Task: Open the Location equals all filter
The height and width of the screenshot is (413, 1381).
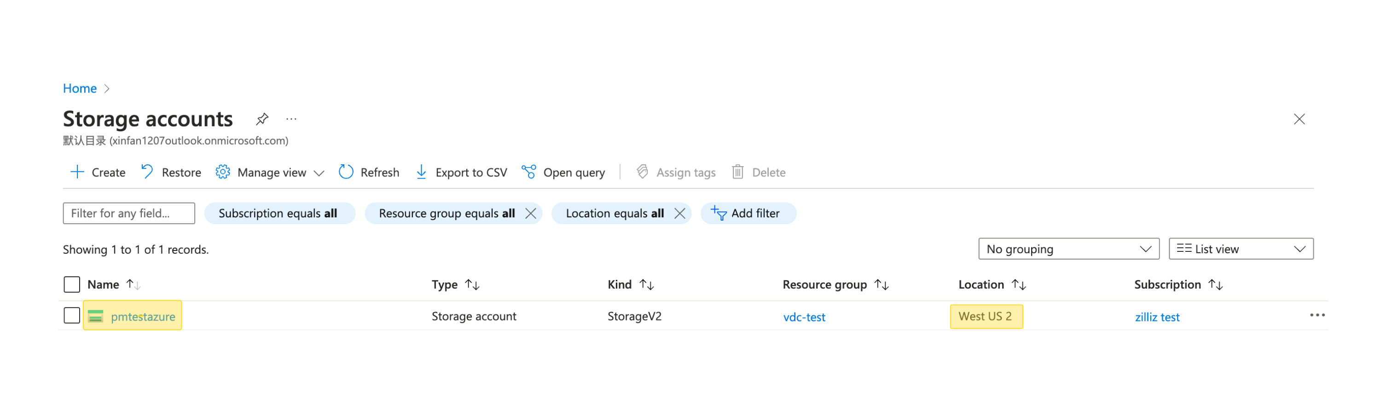Action: [615, 213]
